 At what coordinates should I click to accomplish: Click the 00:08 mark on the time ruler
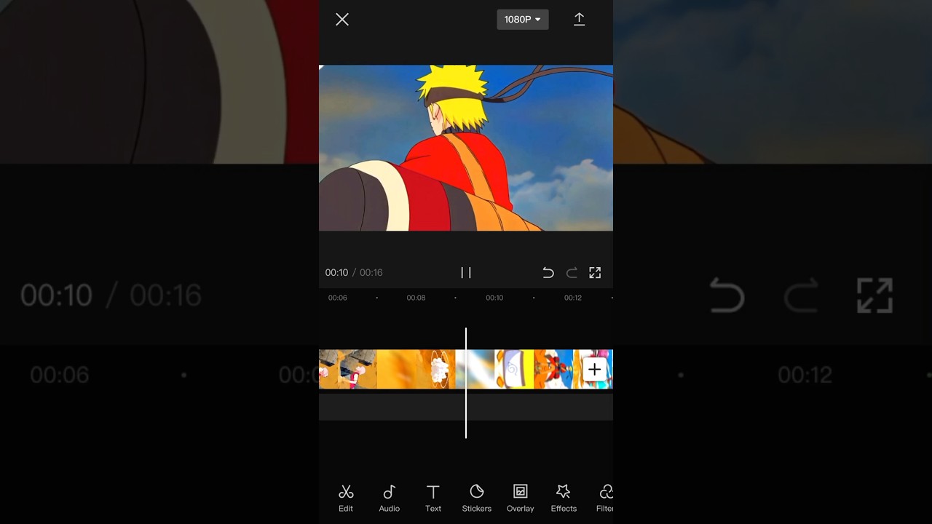(416, 298)
